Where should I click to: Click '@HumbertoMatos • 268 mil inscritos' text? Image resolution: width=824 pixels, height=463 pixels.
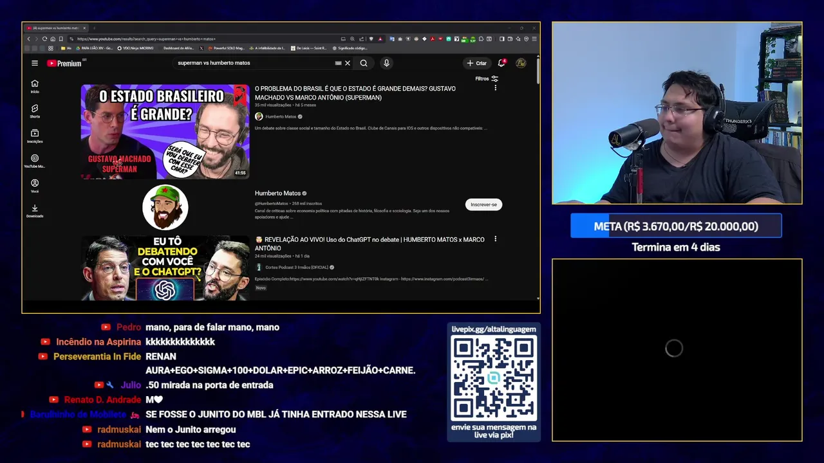coord(288,204)
